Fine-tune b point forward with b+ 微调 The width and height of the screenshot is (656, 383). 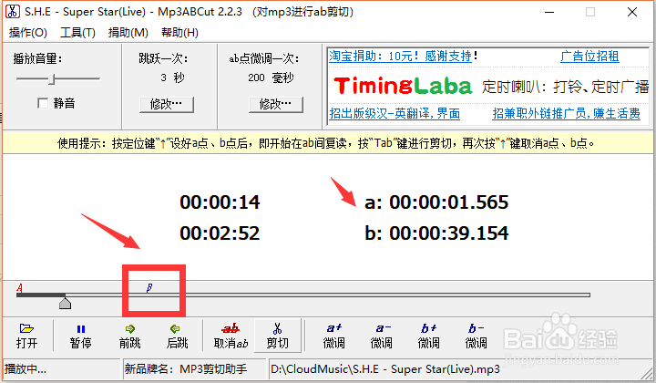tap(428, 336)
